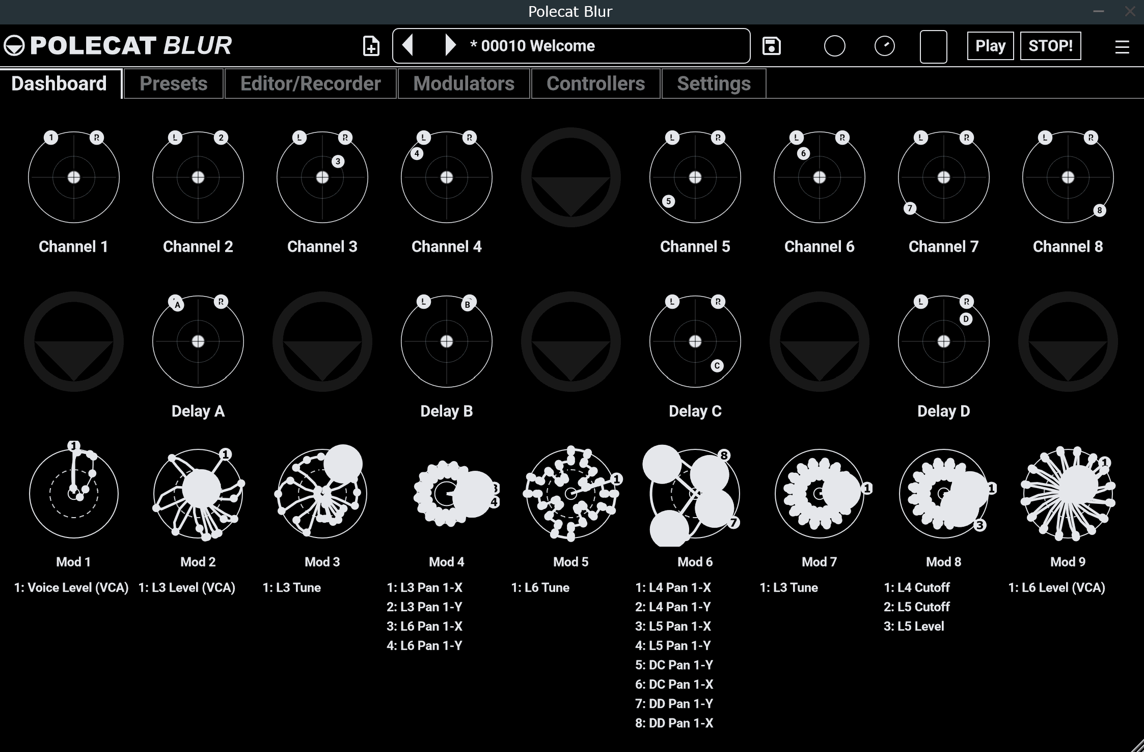Click the Channel 1 label
Screen dimensions: 1144x752
coord(73,247)
